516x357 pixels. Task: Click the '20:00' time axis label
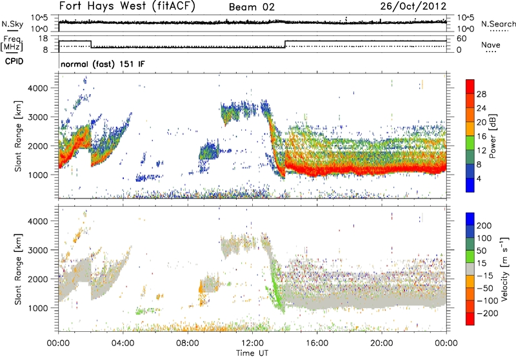tap(381, 343)
